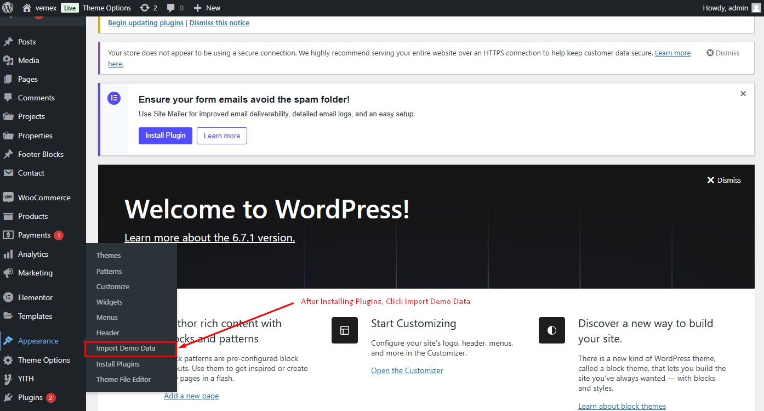Click the Pages icon in sidebar
The width and height of the screenshot is (764, 411).
(8, 79)
